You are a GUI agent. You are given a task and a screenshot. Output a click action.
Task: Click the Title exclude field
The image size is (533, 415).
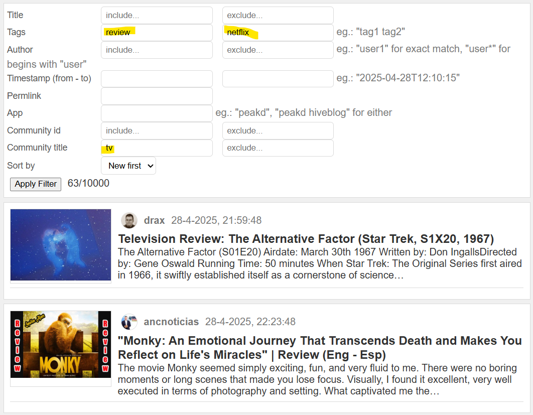[278, 15]
